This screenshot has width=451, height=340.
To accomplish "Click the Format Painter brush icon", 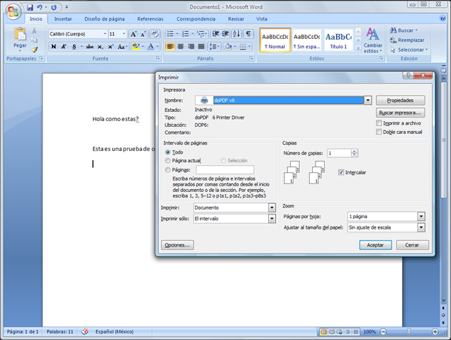I will [x=35, y=50].
